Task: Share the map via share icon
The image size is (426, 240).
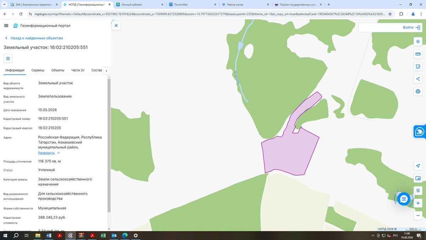Action: [x=418, y=79]
